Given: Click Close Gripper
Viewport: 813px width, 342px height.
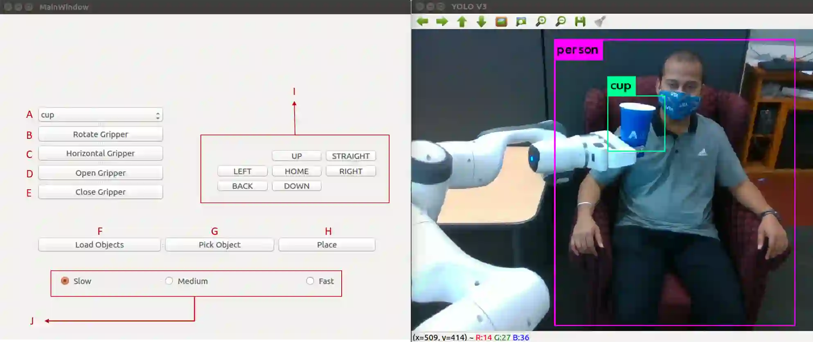Looking at the screenshot, I should 101,192.
